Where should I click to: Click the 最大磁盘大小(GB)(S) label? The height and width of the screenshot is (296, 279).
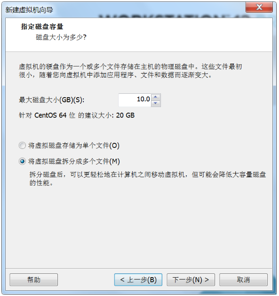[52, 100]
